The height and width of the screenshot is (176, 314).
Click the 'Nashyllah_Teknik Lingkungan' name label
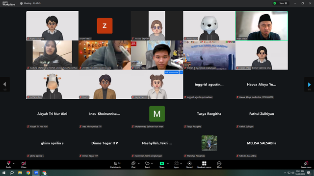(x=148, y=156)
